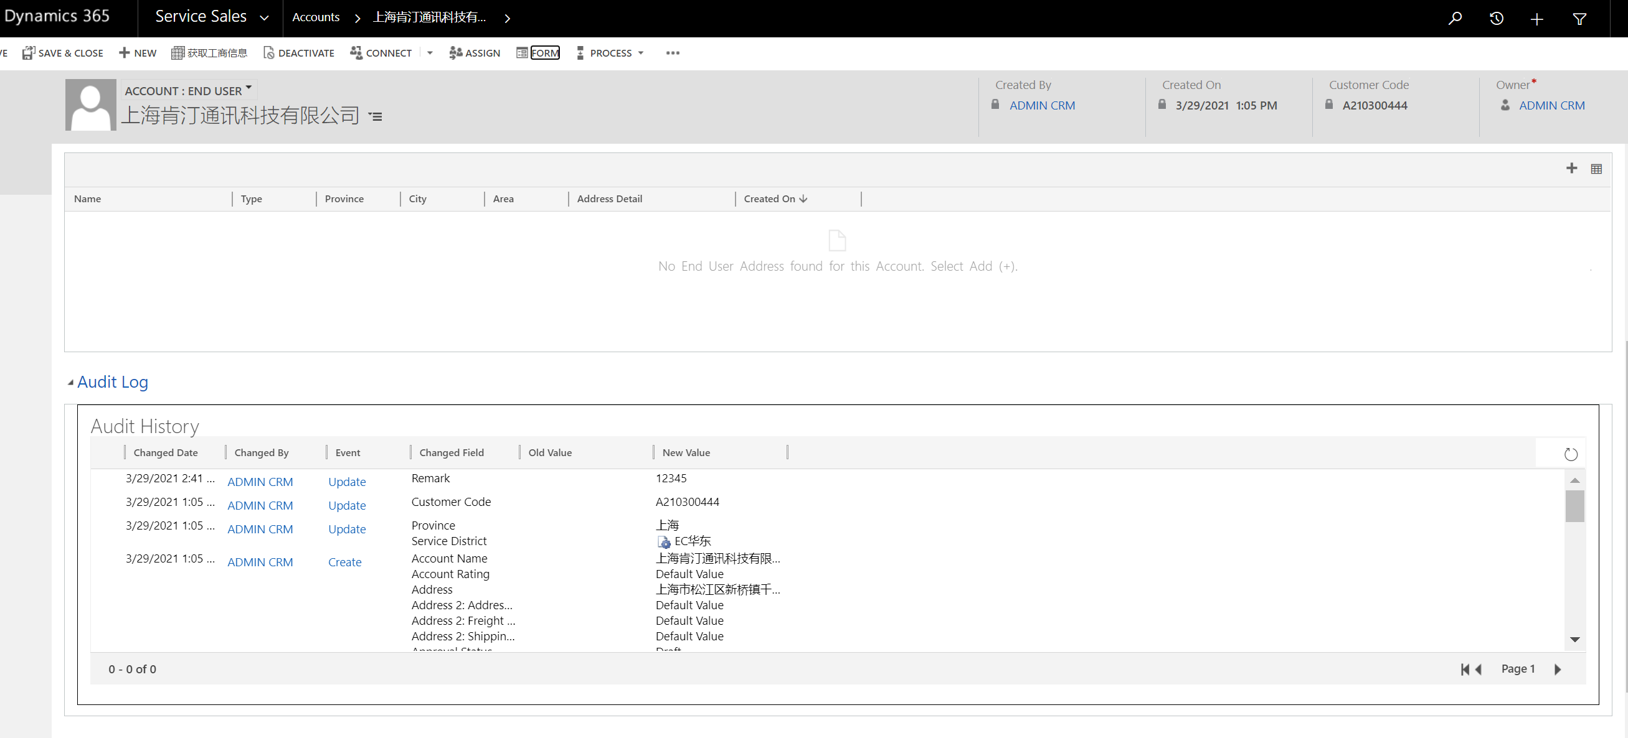1628x738 pixels.
Task: Open Owner ADMIN CRM link
Action: tap(1551, 105)
